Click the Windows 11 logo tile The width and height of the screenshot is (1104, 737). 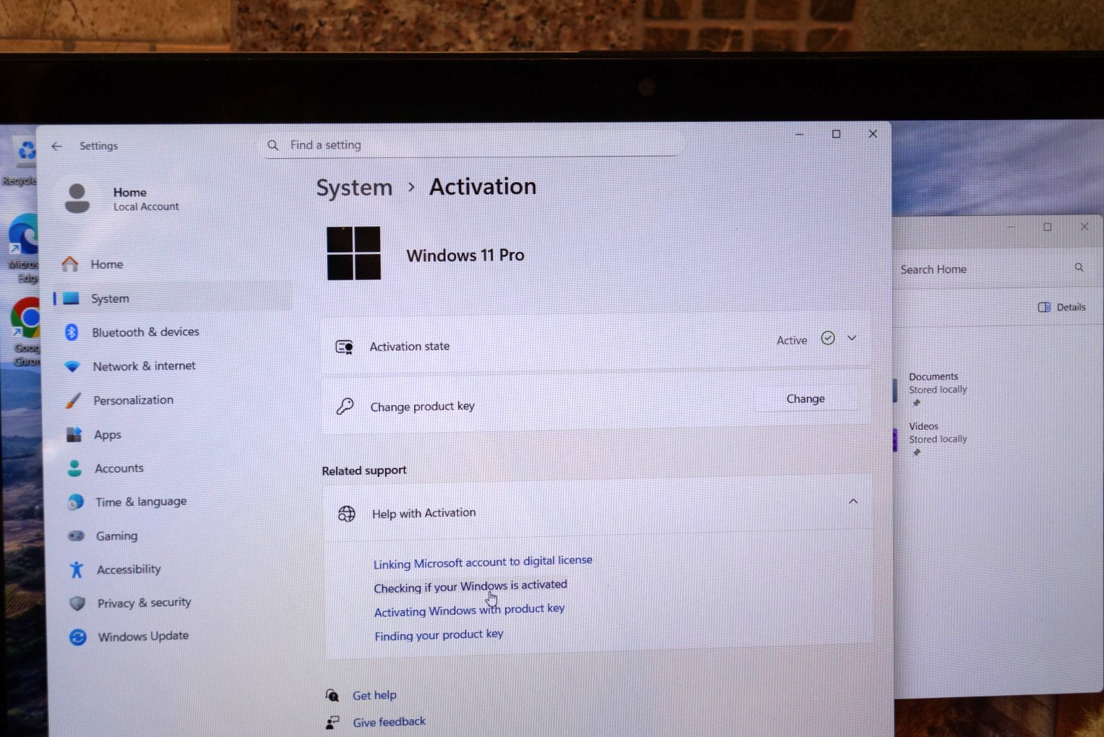pos(354,253)
